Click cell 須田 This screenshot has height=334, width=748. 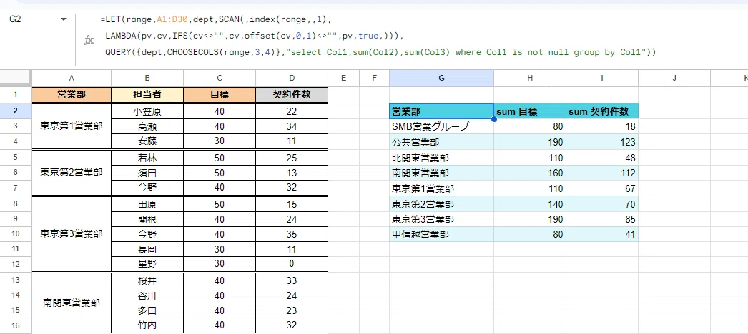(x=147, y=173)
